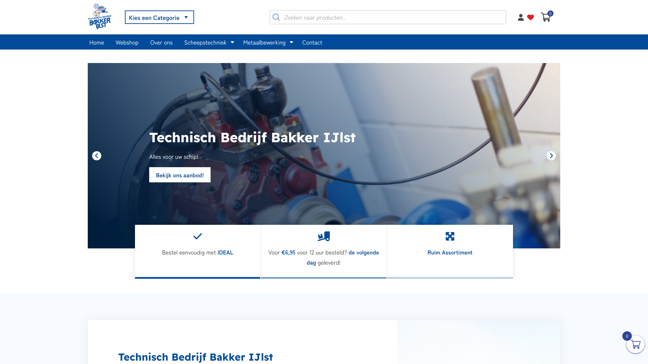Open the Webshop menu item
Screen dimensions: 648x364
(x=127, y=42)
